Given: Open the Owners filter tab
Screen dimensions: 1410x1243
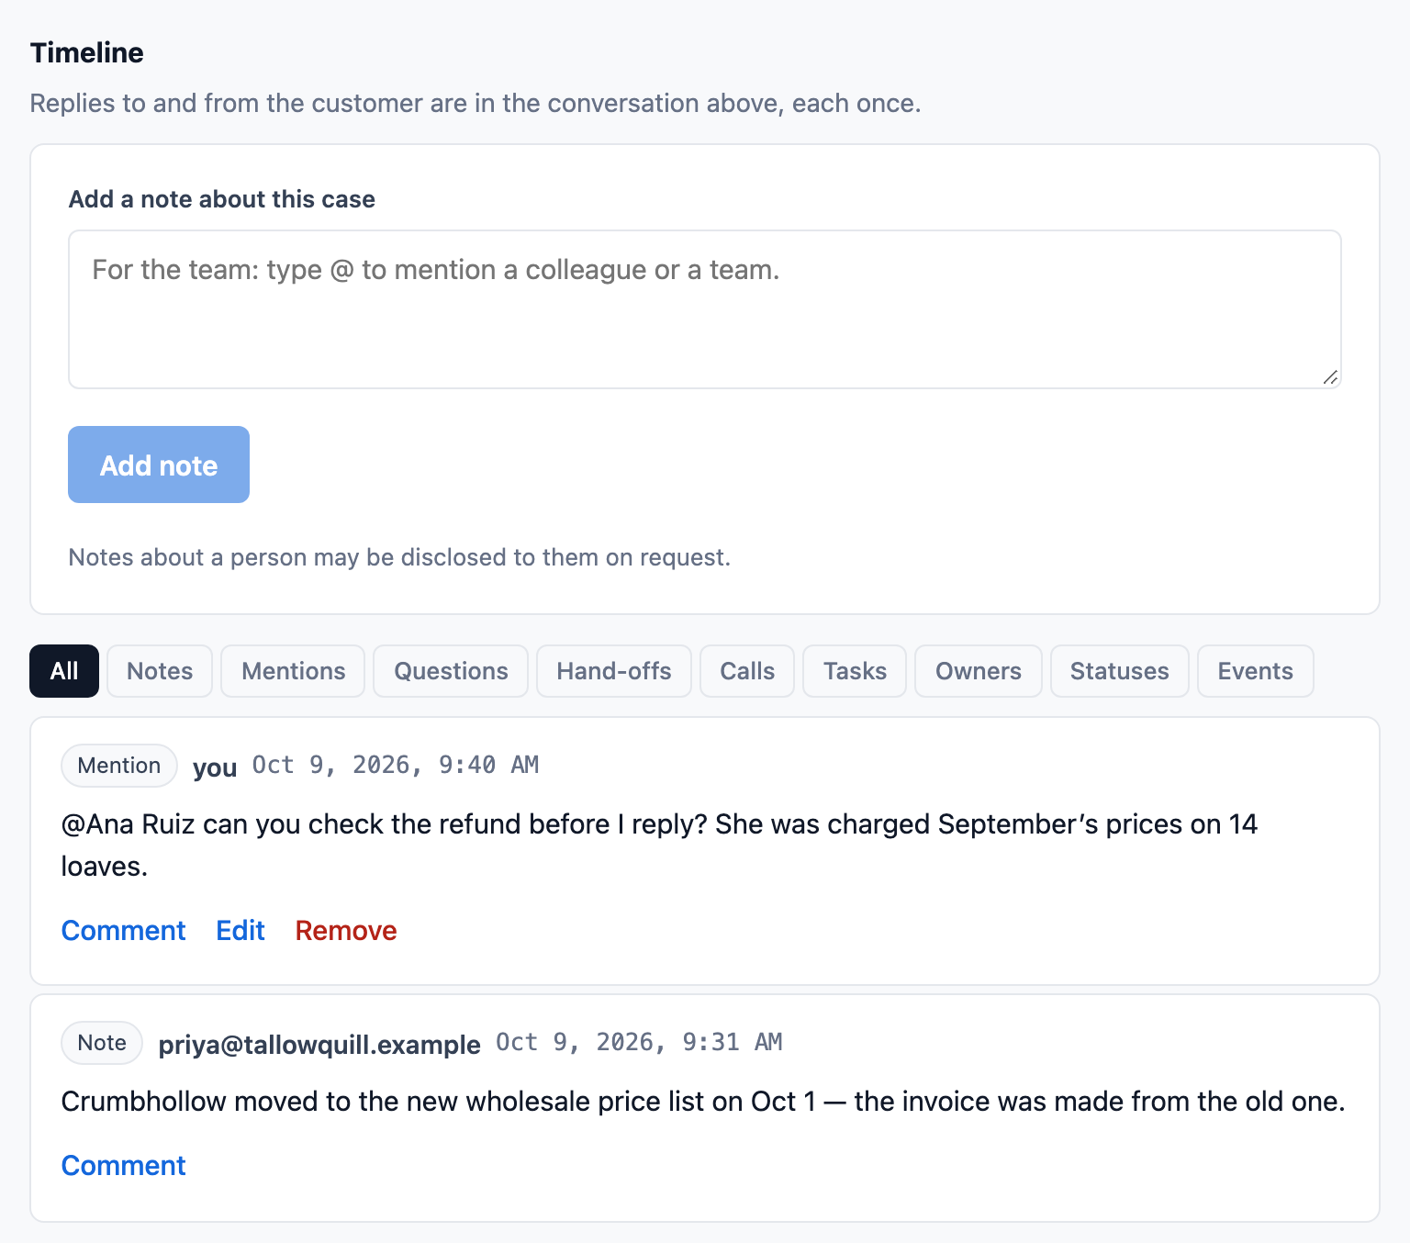Looking at the screenshot, I should (x=979, y=671).
